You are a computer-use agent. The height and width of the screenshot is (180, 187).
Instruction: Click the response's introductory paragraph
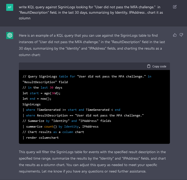92,45
